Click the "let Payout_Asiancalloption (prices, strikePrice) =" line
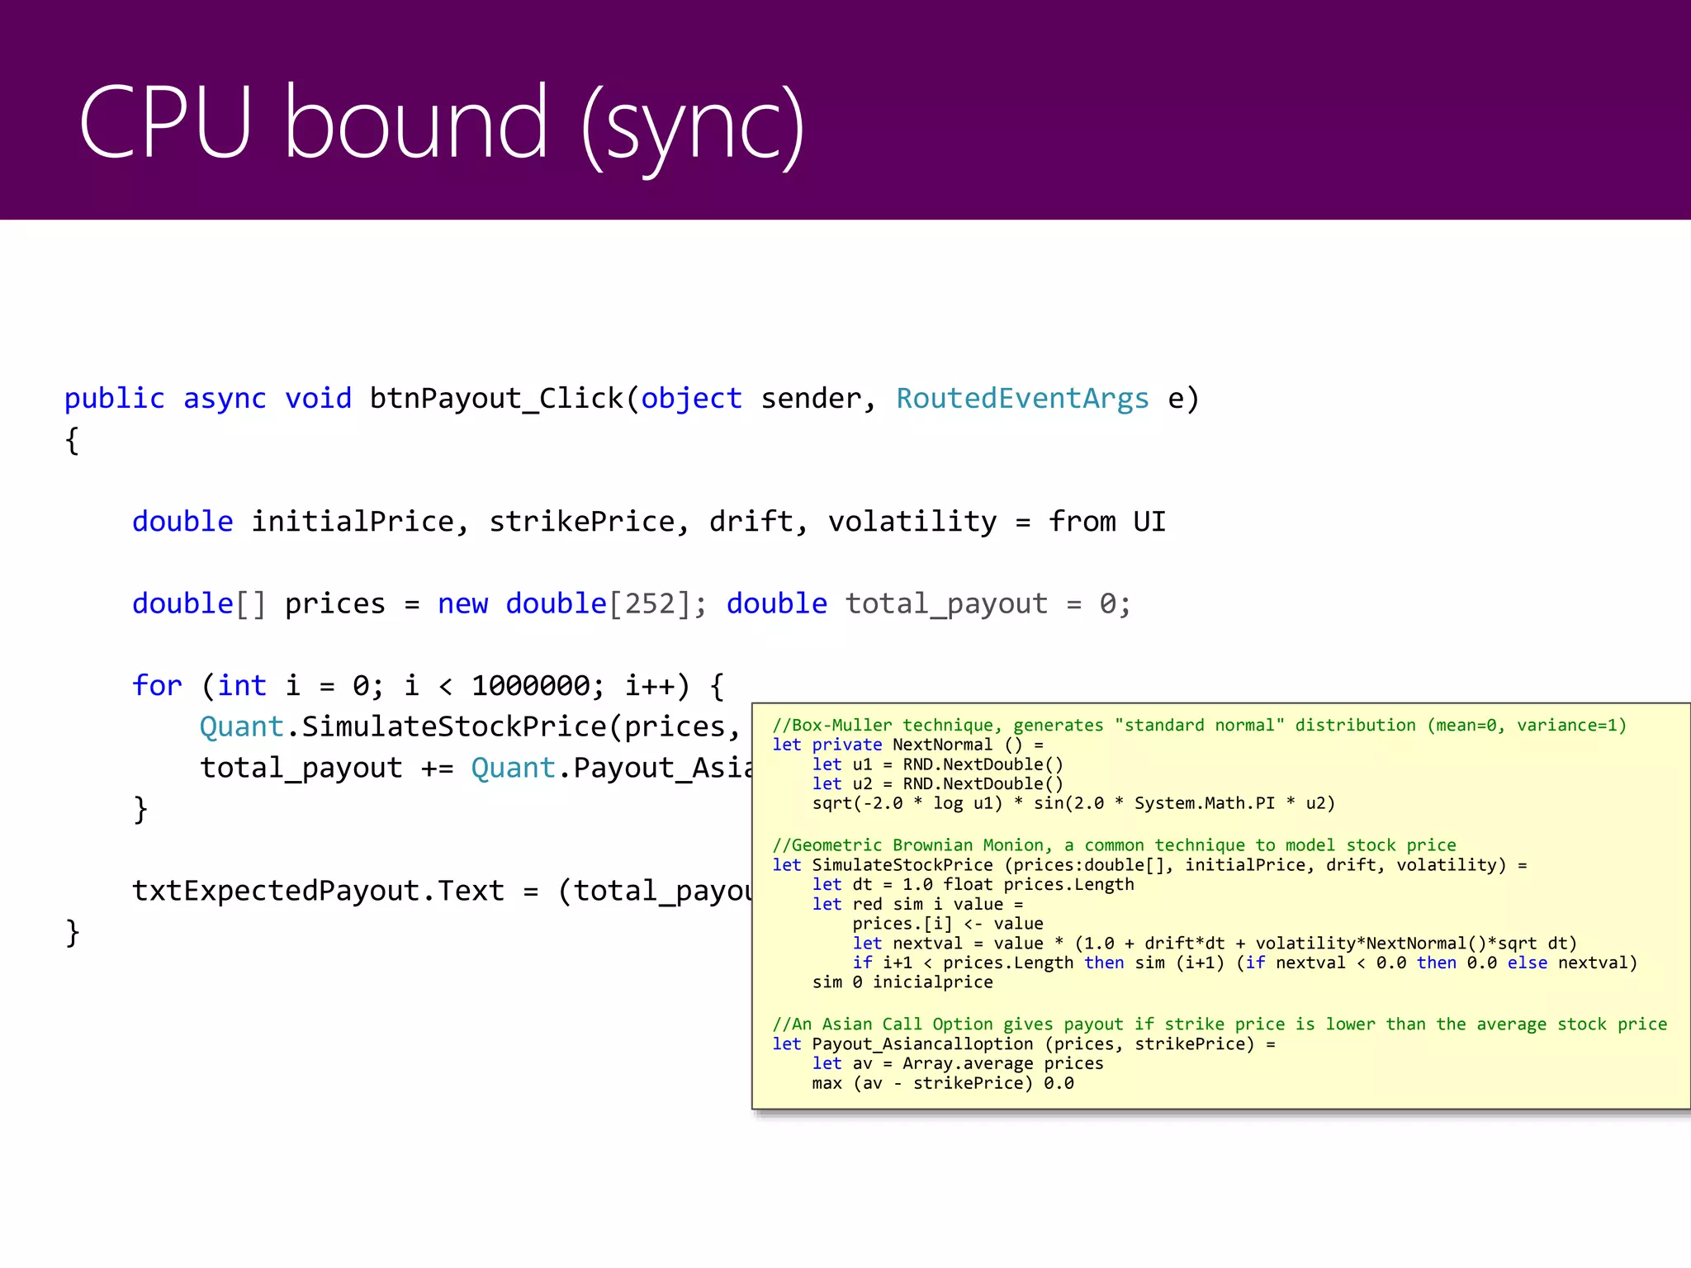The height and width of the screenshot is (1268, 1691). click(x=1024, y=1044)
